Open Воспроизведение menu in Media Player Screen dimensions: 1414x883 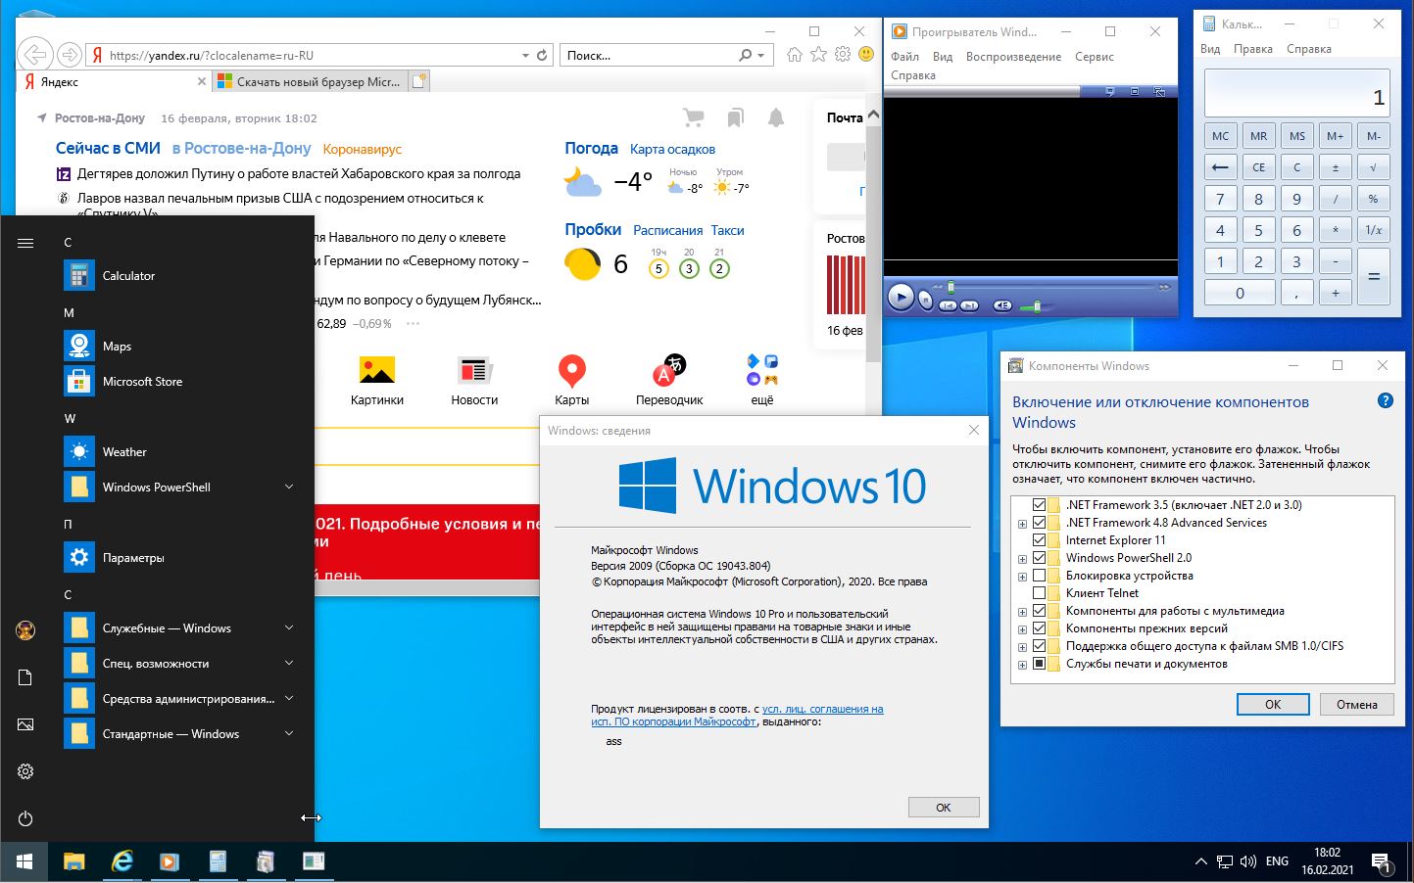tap(1013, 57)
